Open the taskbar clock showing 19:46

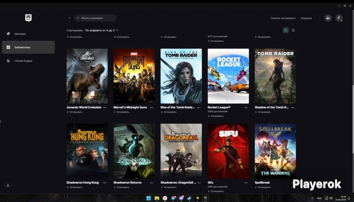point(341,198)
